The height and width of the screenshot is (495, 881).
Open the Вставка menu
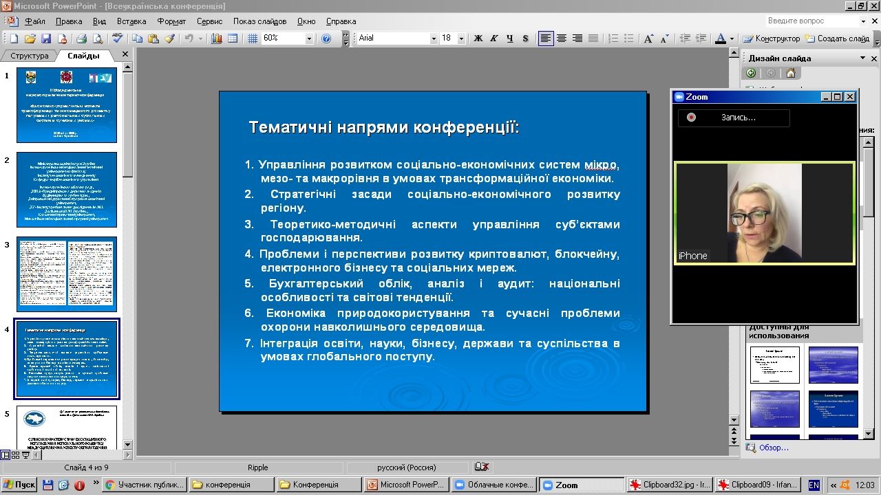click(x=131, y=21)
